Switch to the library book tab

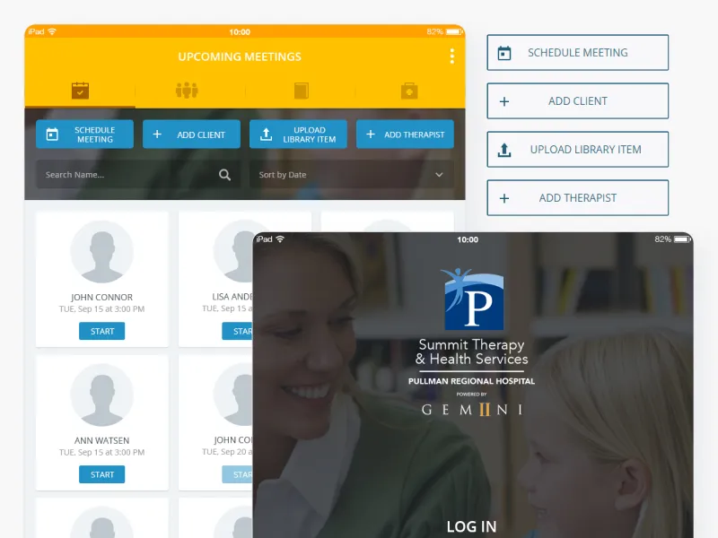(x=302, y=91)
